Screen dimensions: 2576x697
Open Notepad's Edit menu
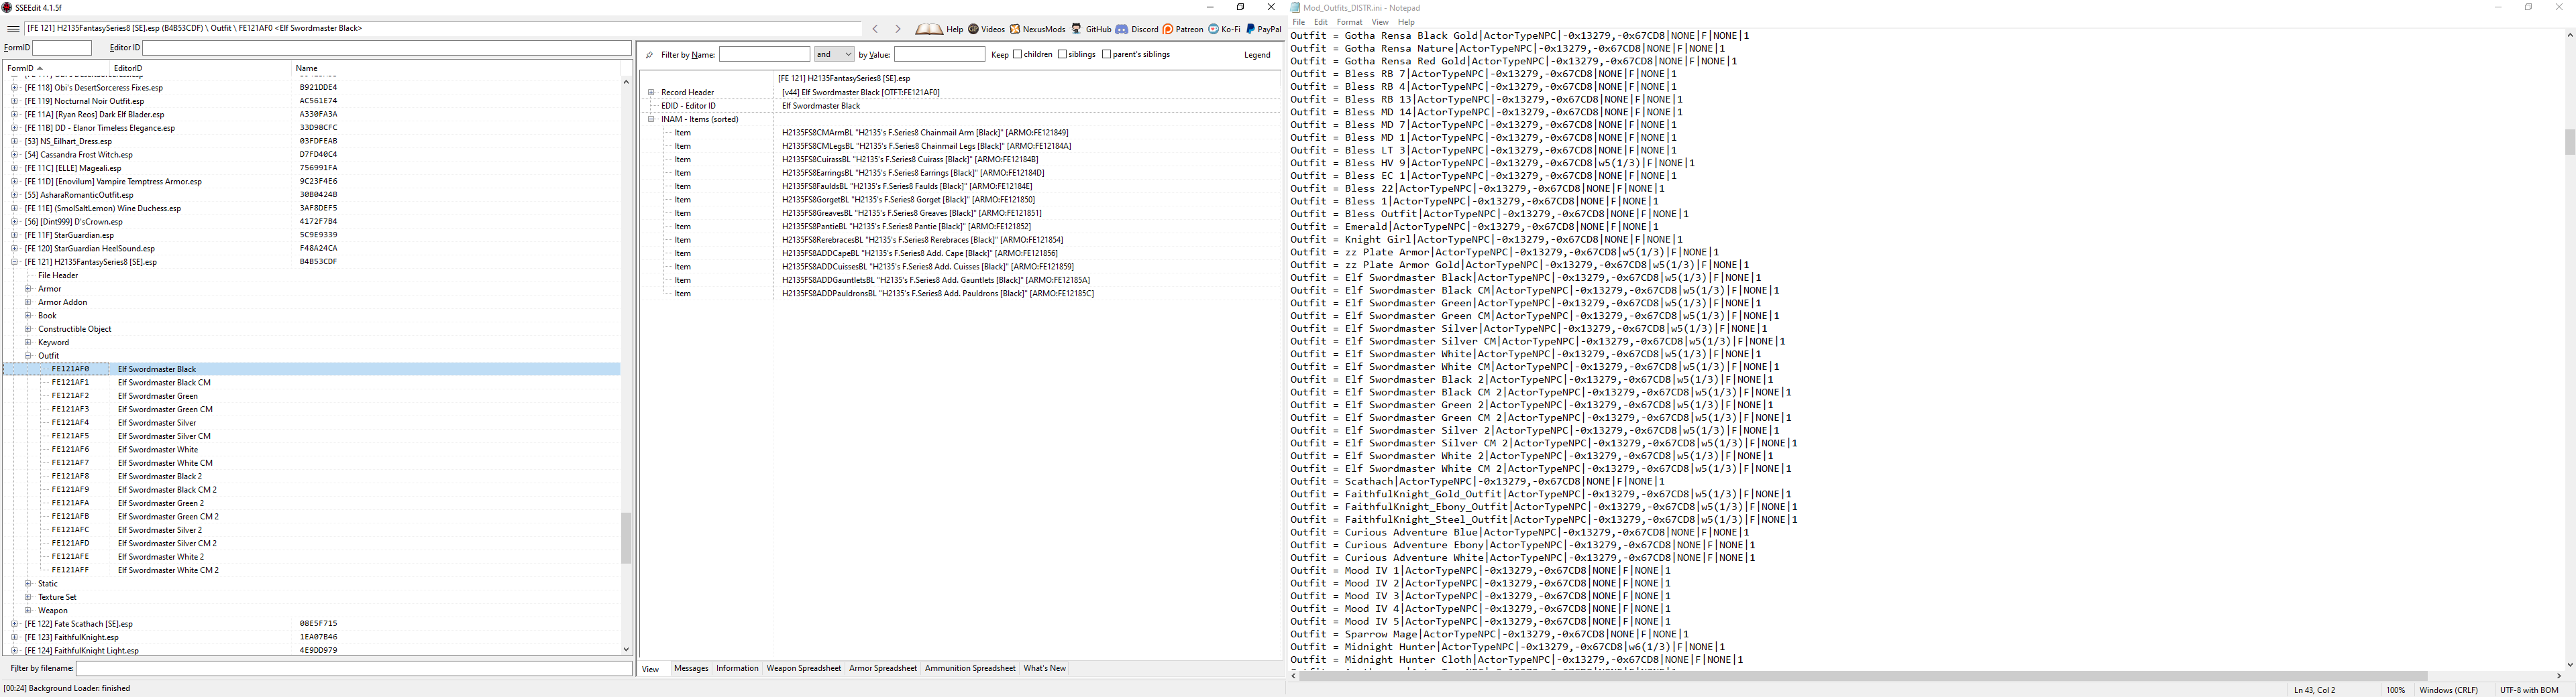pyautogui.click(x=1321, y=22)
